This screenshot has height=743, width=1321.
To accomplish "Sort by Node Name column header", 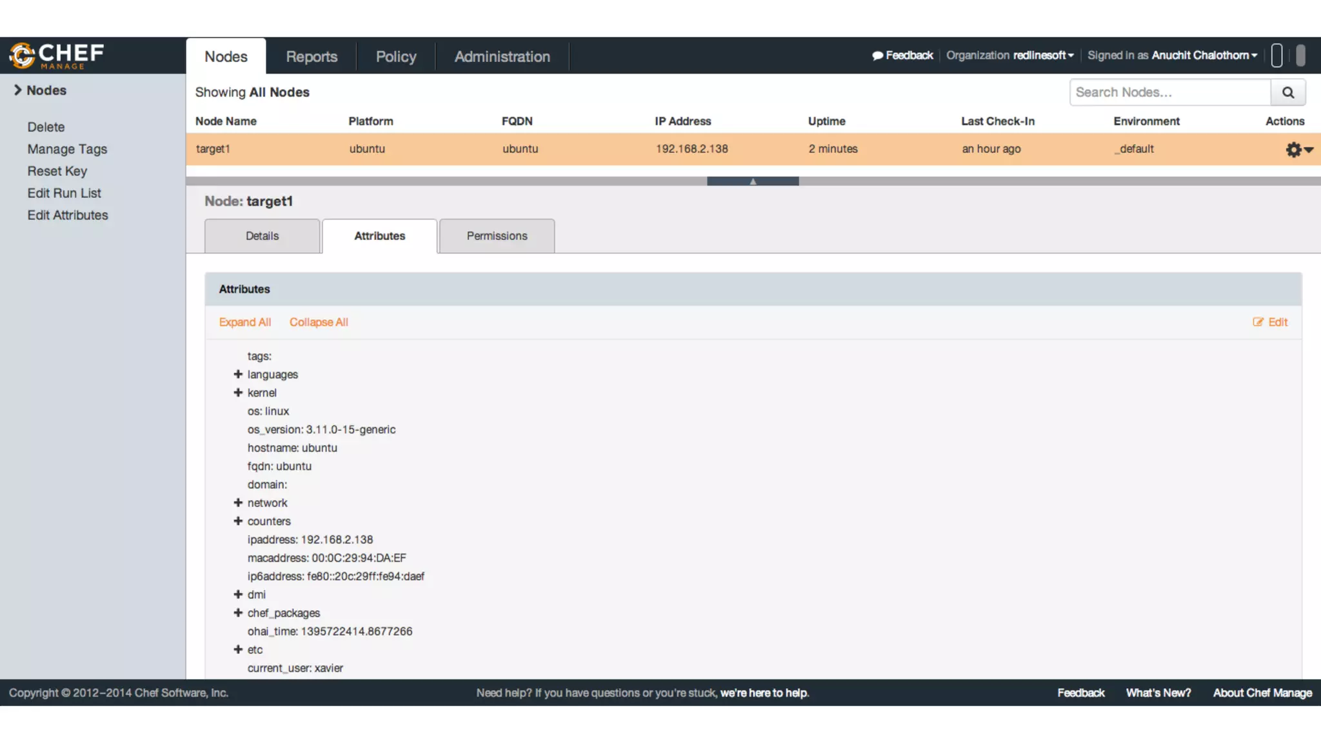I will click(226, 121).
